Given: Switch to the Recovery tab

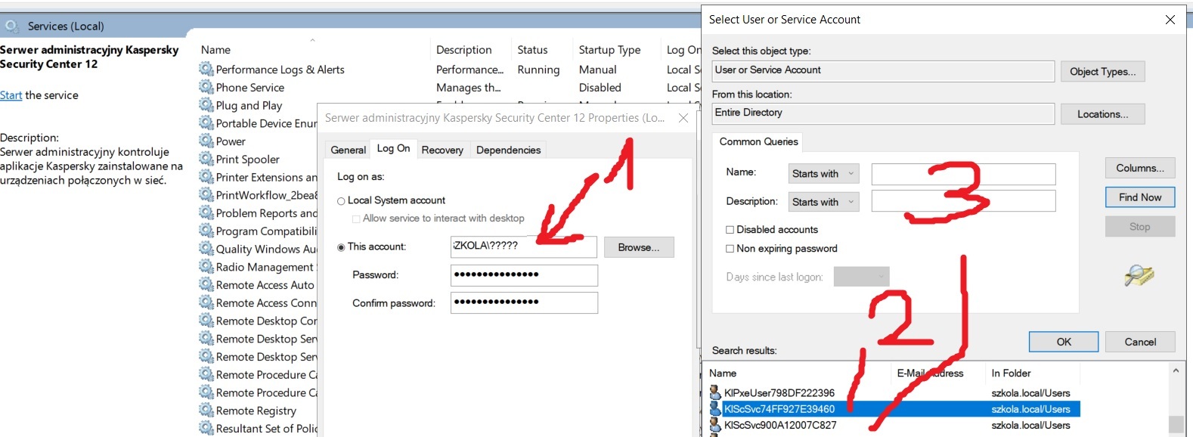Looking at the screenshot, I should click(x=442, y=150).
